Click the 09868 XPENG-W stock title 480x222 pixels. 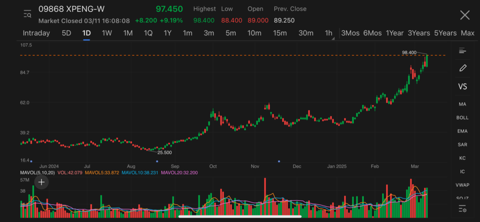click(71, 9)
